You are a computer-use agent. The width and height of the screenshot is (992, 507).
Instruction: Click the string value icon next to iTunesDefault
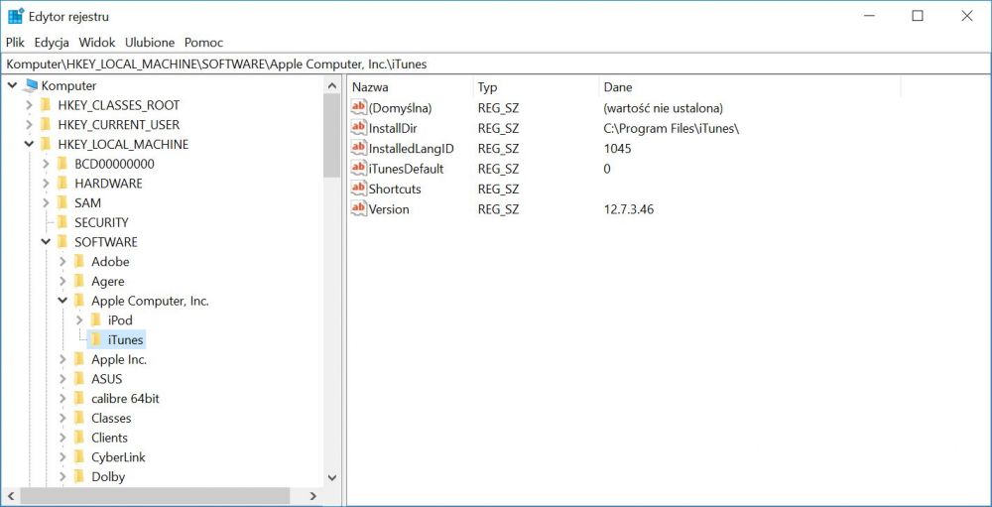(359, 169)
